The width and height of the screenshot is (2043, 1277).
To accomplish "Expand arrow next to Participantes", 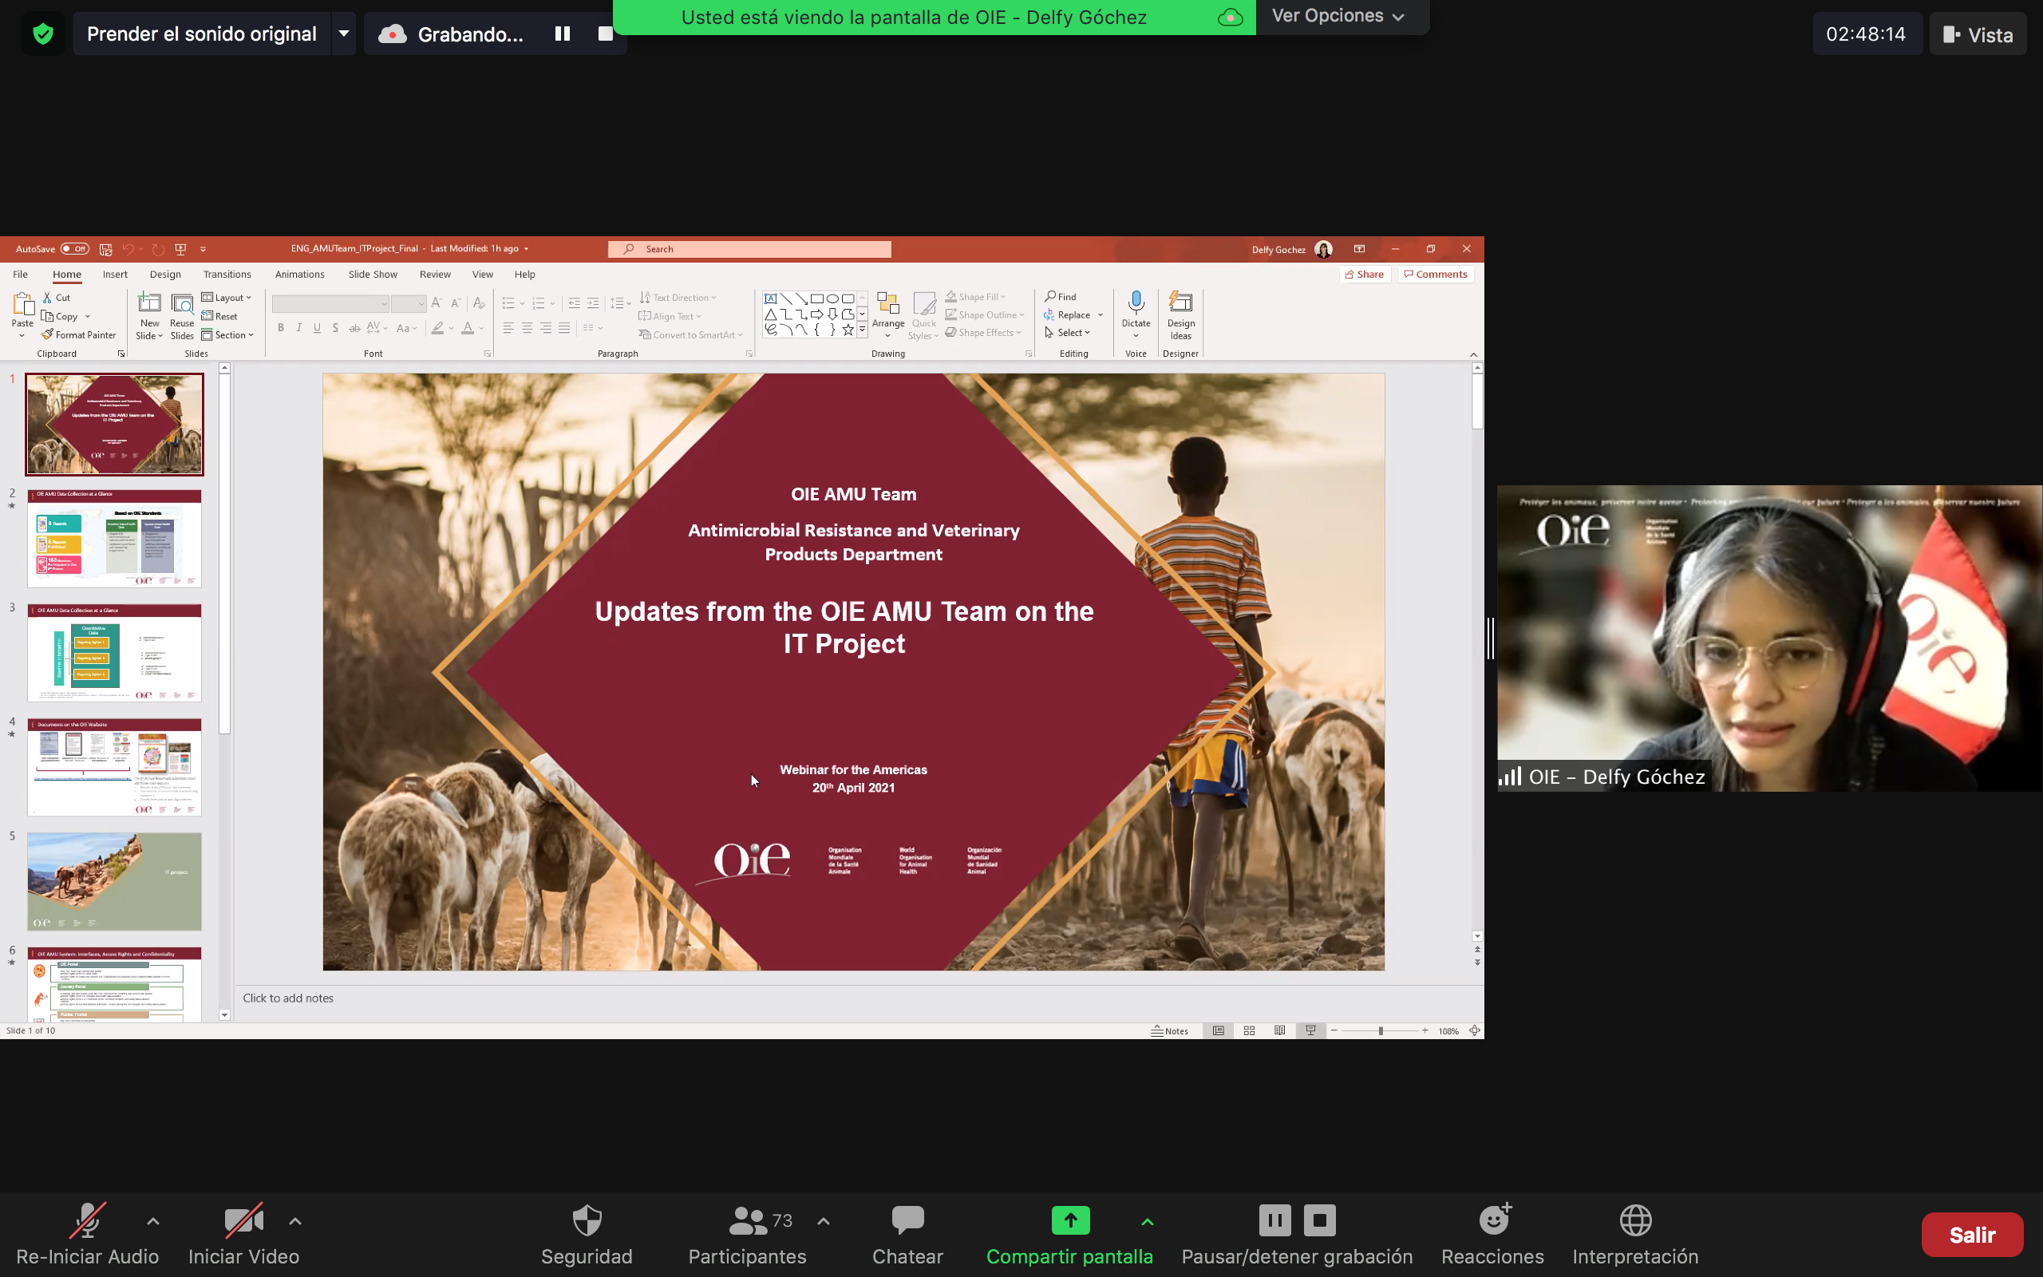I will [x=823, y=1221].
